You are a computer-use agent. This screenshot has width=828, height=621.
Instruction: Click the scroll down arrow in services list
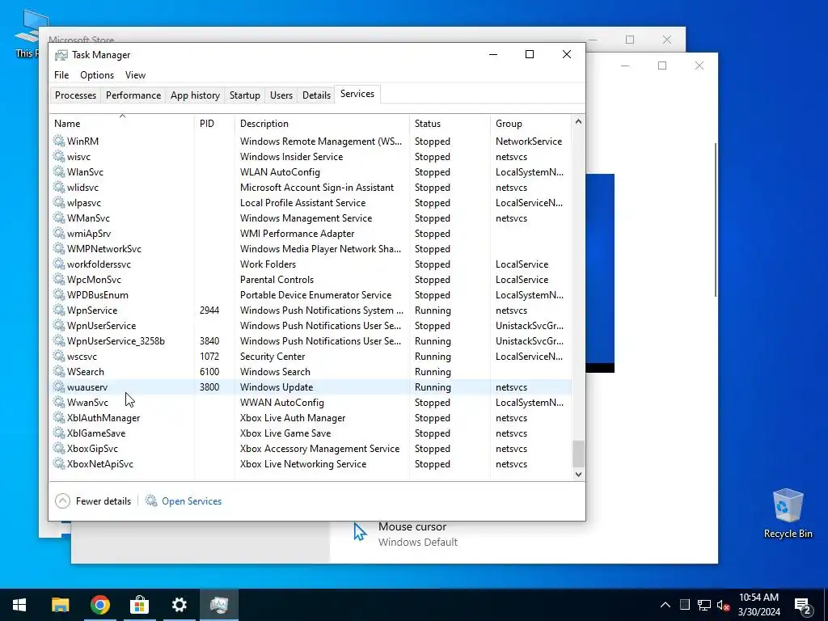click(x=578, y=474)
